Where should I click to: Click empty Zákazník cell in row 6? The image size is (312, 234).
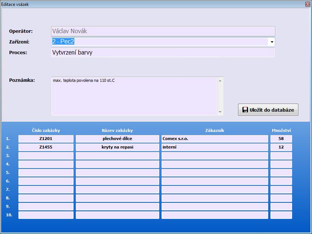pyautogui.click(x=215, y=181)
